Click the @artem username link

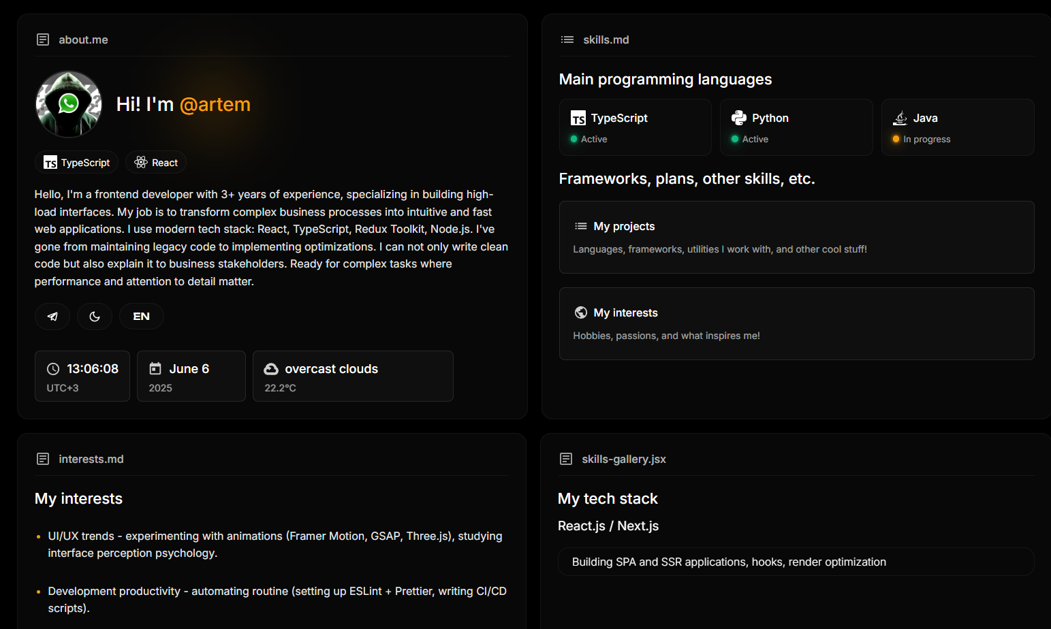[215, 104]
